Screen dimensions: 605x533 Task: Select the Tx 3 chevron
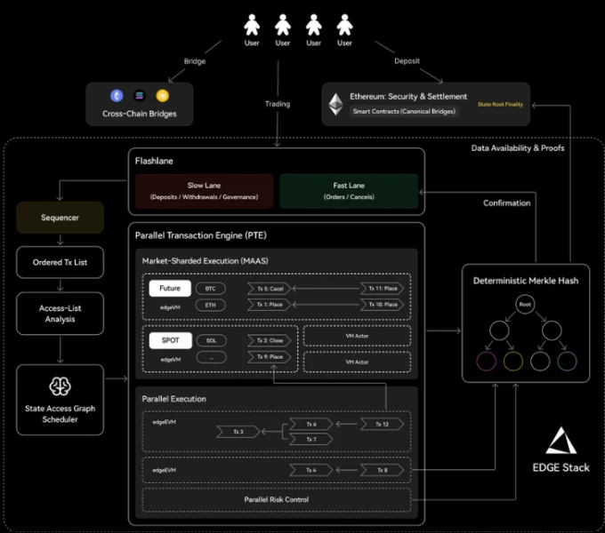pos(238,432)
